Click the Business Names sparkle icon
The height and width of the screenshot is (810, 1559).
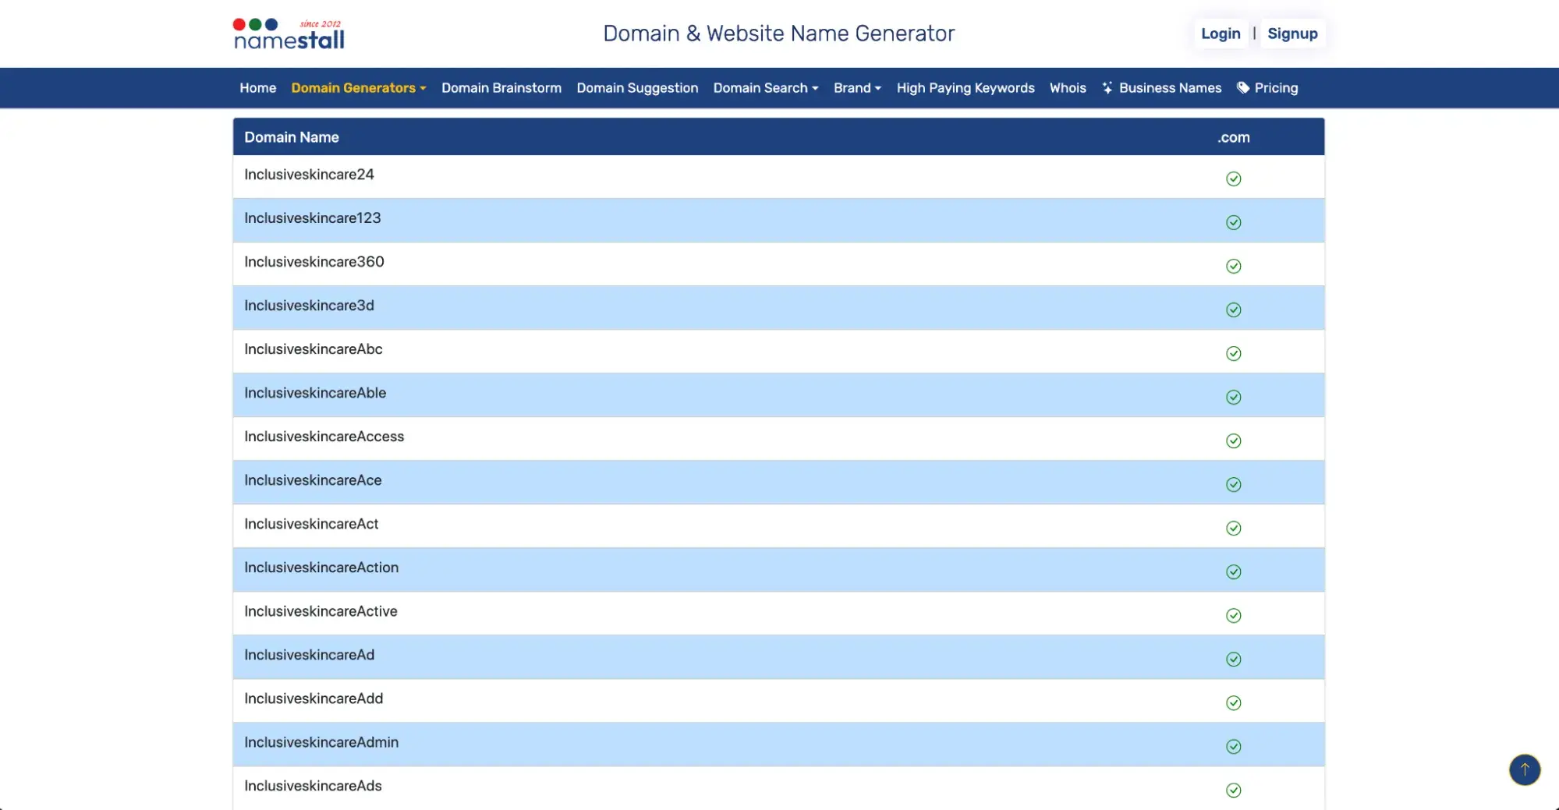[1107, 88]
